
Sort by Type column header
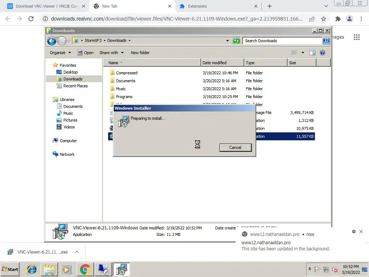(266, 63)
